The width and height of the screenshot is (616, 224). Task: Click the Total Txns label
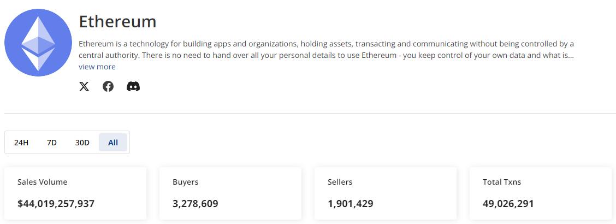coord(502,182)
